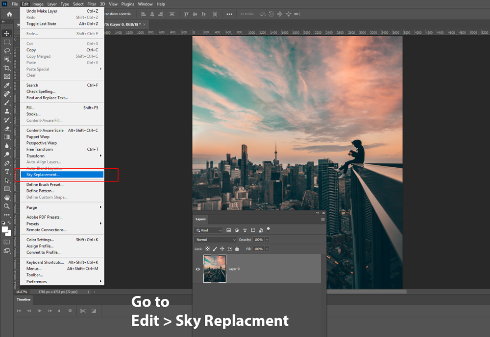Image resolution: width=490 pixels, height=337 pixels.
Task: Select the Crop tool
Action: coord(7,68)
